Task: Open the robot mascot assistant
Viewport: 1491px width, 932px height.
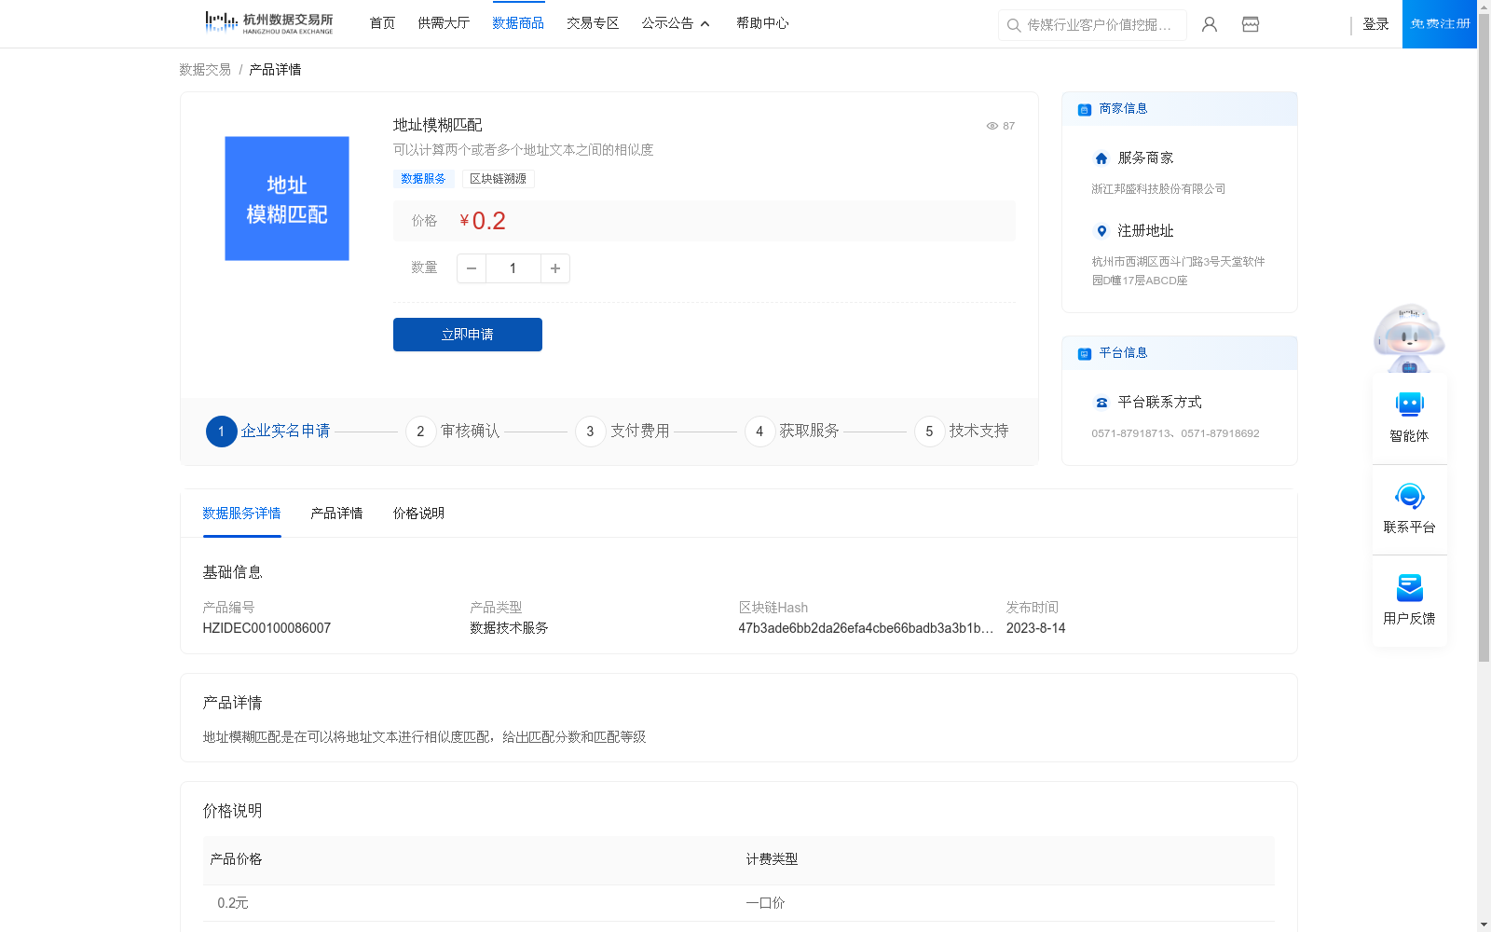Action: [1409, 337]
